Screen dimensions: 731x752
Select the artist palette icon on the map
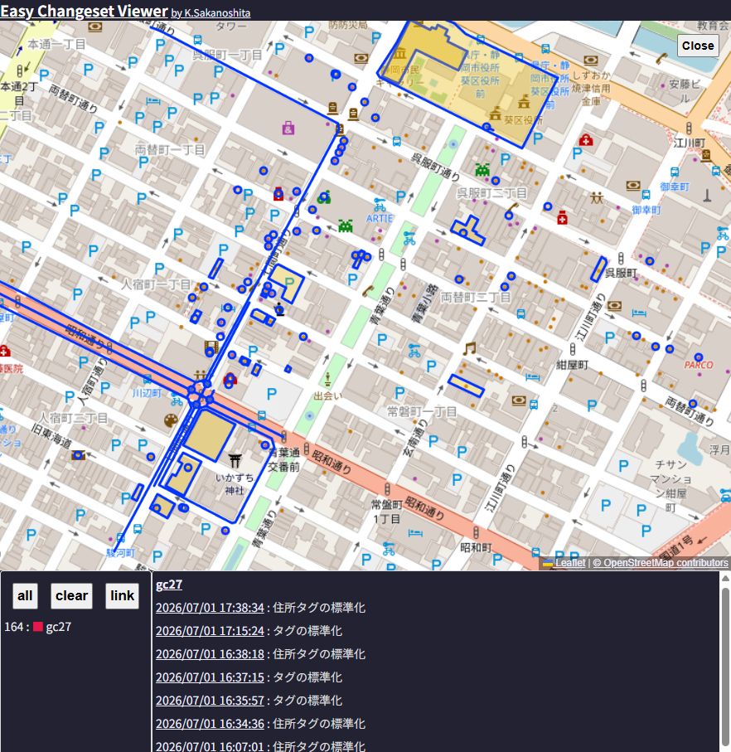(x=171, y=420)
